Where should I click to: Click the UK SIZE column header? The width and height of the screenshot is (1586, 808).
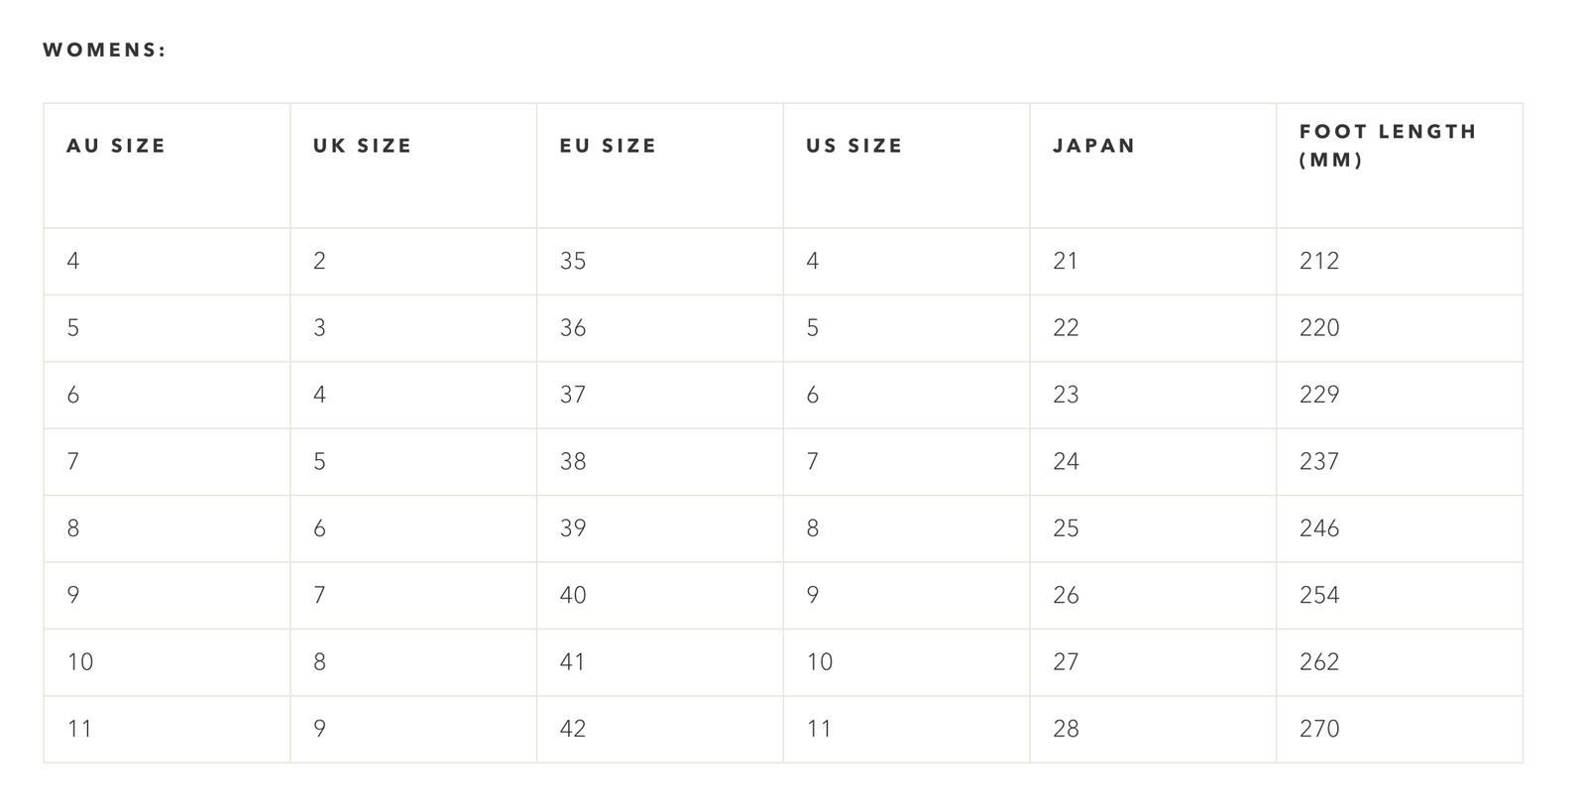(362, 146)
